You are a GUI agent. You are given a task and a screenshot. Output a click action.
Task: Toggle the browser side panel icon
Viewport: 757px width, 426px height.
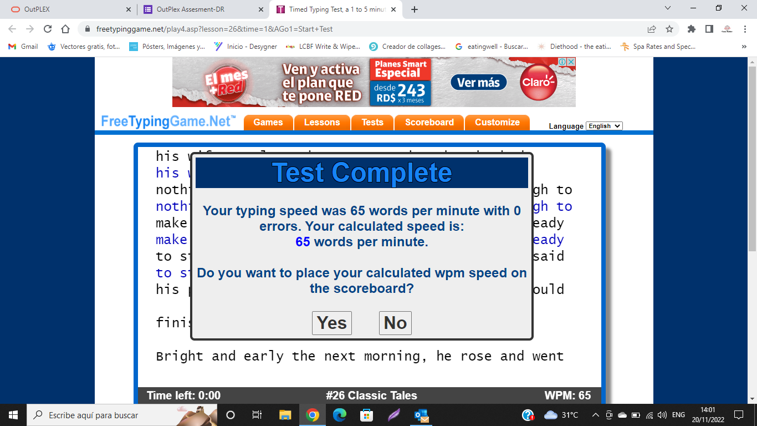[709, 29]
